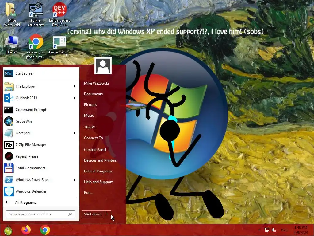Click the user account picture
Image resolution: width=314 pixels, height=236 pixels.
click(103, 66)
